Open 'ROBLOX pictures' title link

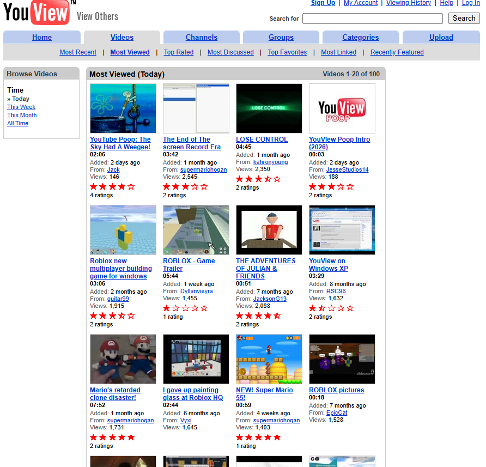[336, 390]
